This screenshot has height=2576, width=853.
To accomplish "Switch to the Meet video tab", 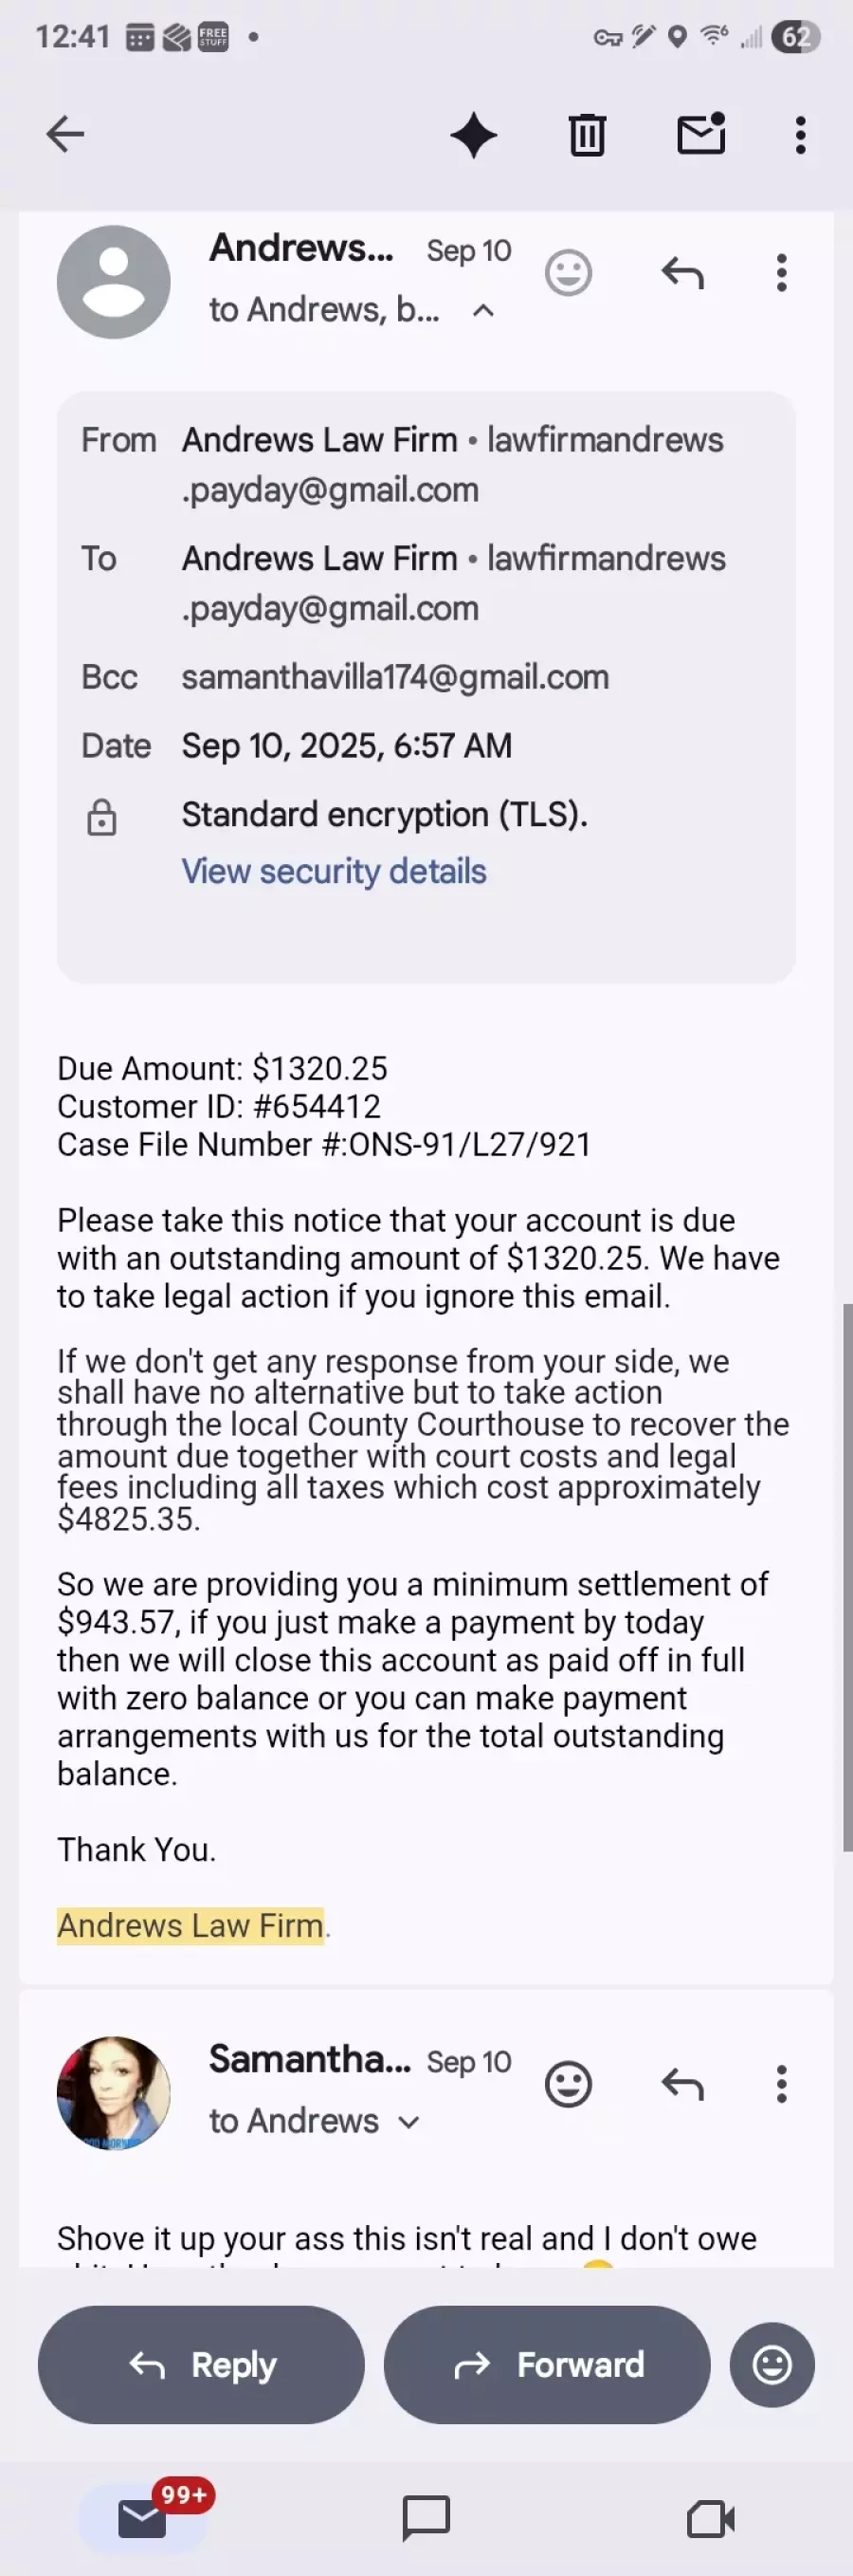I will [x=710, y=2518].
